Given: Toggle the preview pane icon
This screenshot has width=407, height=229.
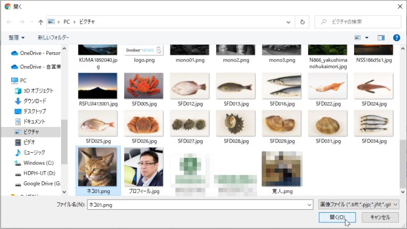Looking at the screenshot, I should [x=381, y=38].
